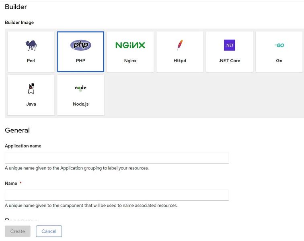Click the "Node.js" card label text
This screenshot has height=241, width=304.
[80, 104]
